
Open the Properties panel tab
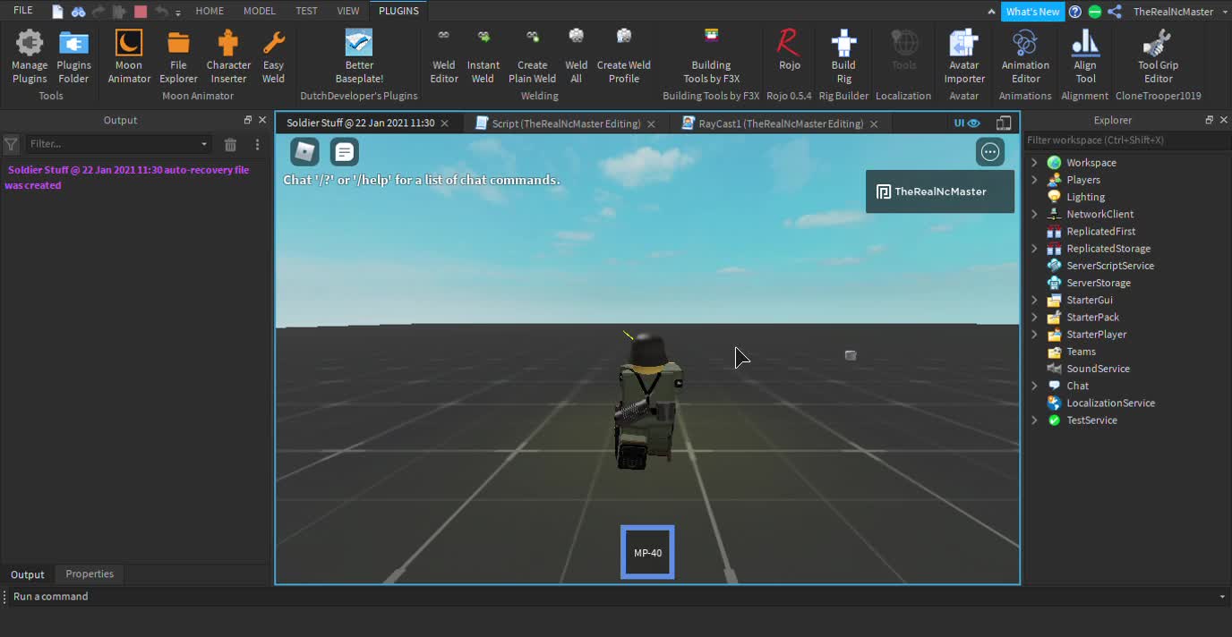point(90,574)
